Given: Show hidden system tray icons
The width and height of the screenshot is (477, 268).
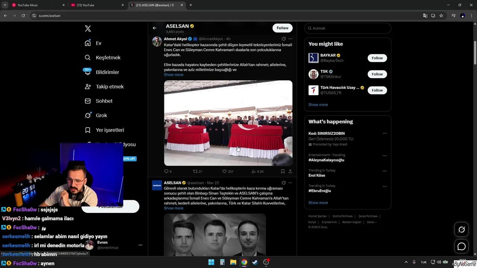Looking at the screenshot, I should click(406, 262).
